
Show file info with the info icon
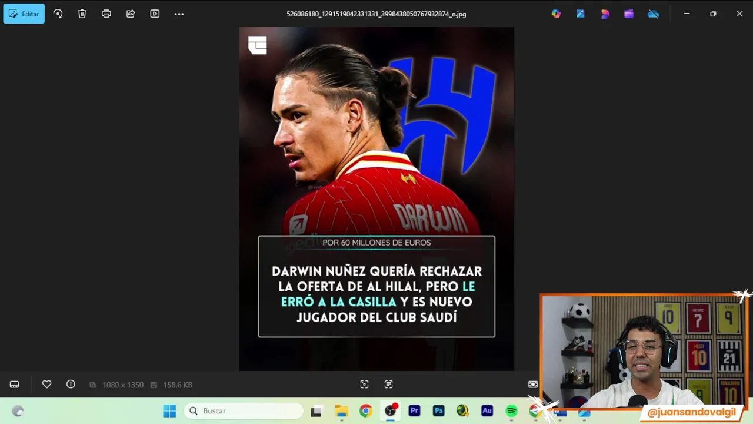pyautogui.click(x=71, y=385)
